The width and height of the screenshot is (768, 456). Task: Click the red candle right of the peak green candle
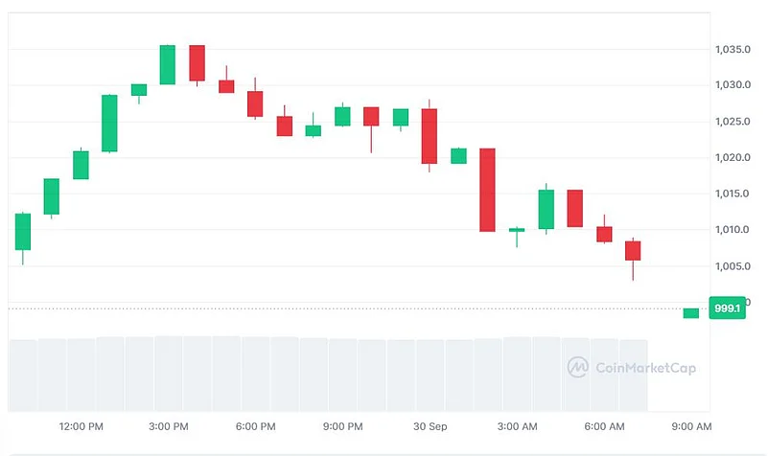click(197, 62)
